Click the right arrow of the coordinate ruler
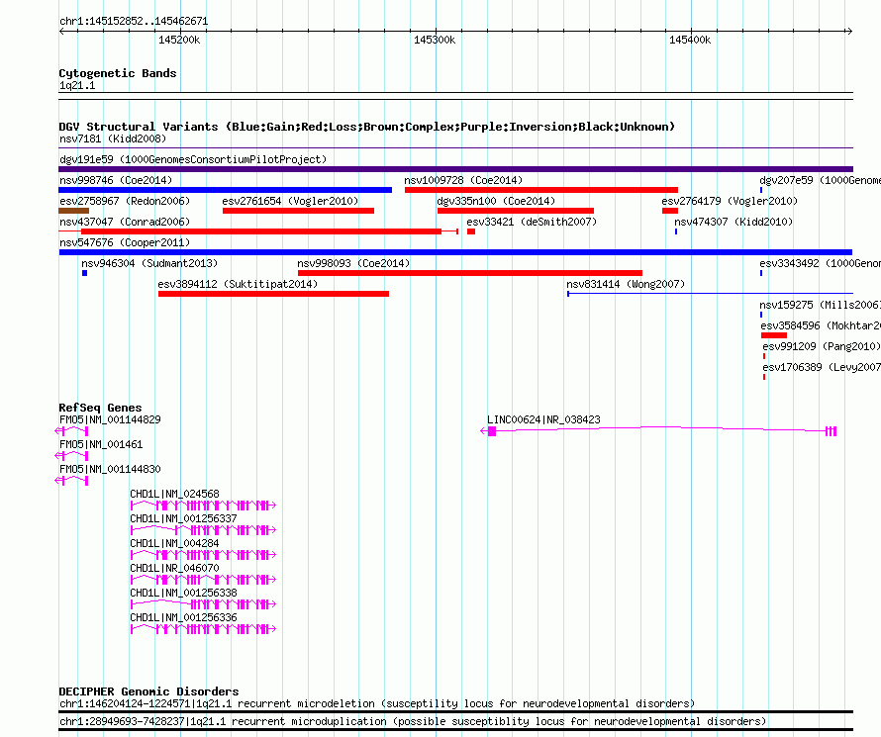The height and width of the screenshot is (737, 881). 849,32
